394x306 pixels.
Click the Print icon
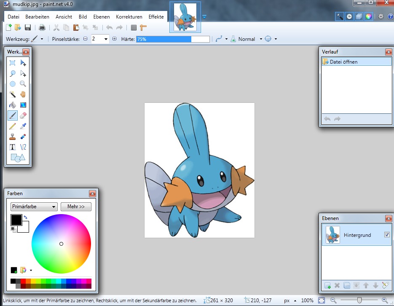click(42, 27)
